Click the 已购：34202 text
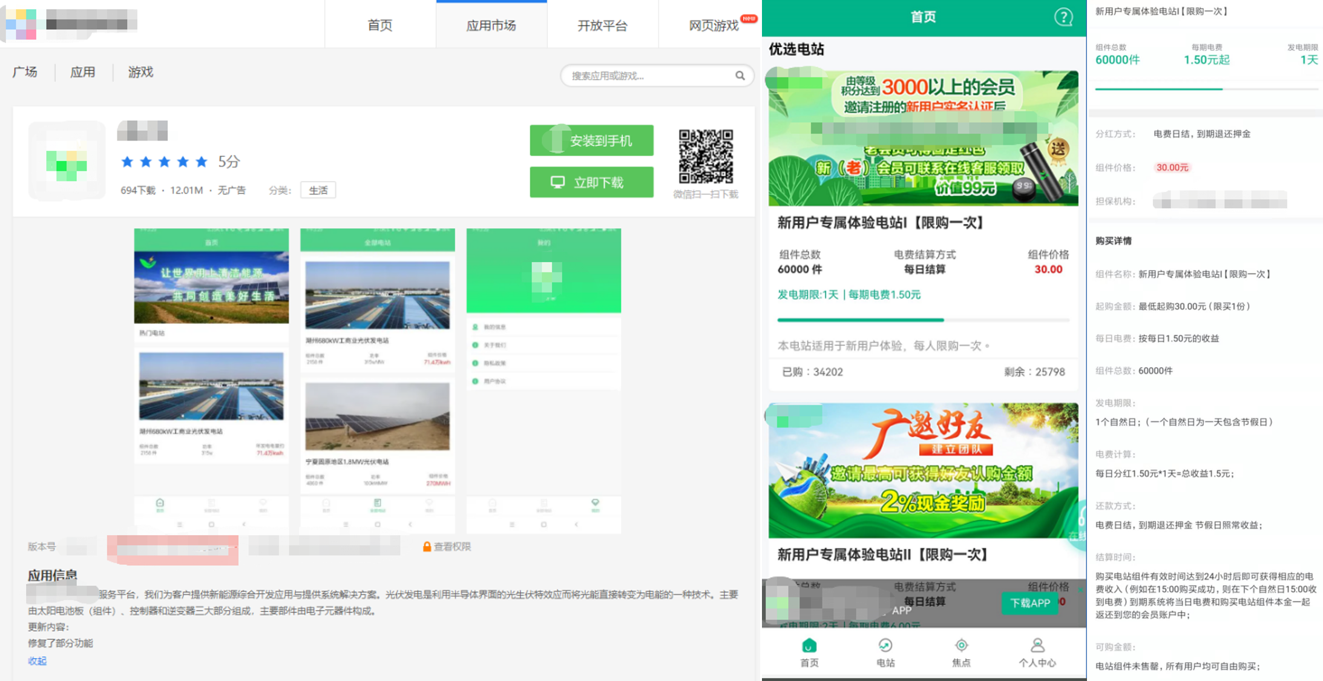Screen dimensions: 1323x681 point(812,372)
